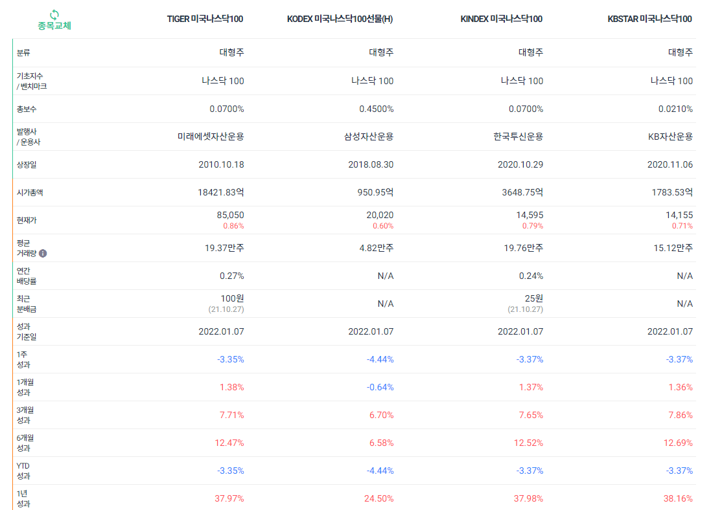Click the 14,595 current price
This screenshot has height=510, width=711.
tap(530, 215)
